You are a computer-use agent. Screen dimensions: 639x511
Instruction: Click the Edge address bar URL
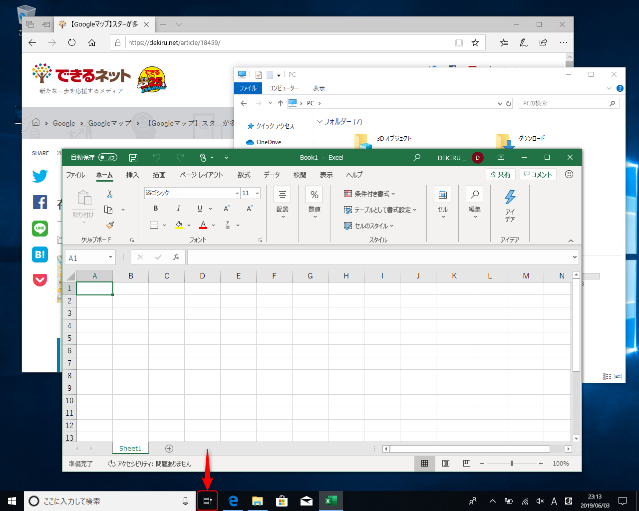pos(174,43)
